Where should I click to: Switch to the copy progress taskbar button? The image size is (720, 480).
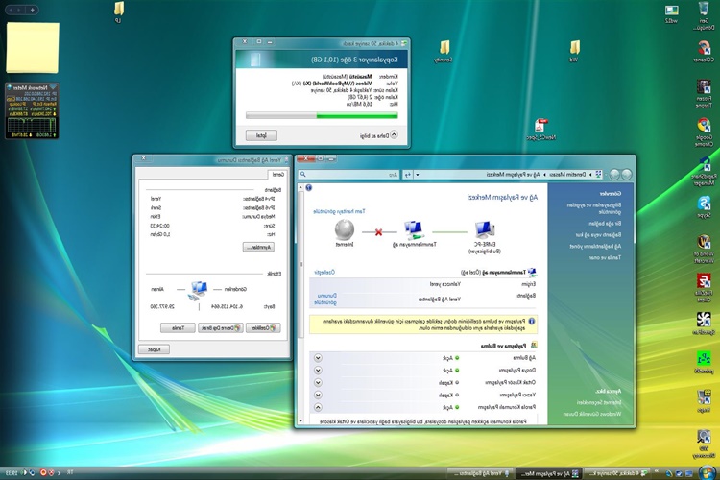(617, 473)
